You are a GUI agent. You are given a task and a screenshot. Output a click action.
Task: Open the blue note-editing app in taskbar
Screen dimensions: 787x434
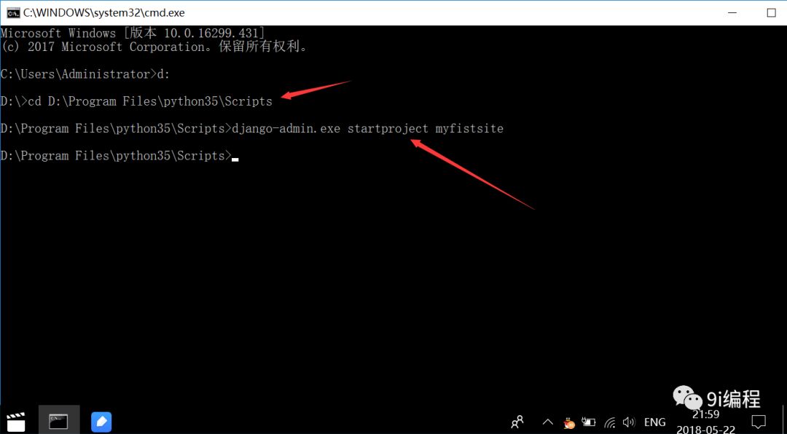point(101,422)
